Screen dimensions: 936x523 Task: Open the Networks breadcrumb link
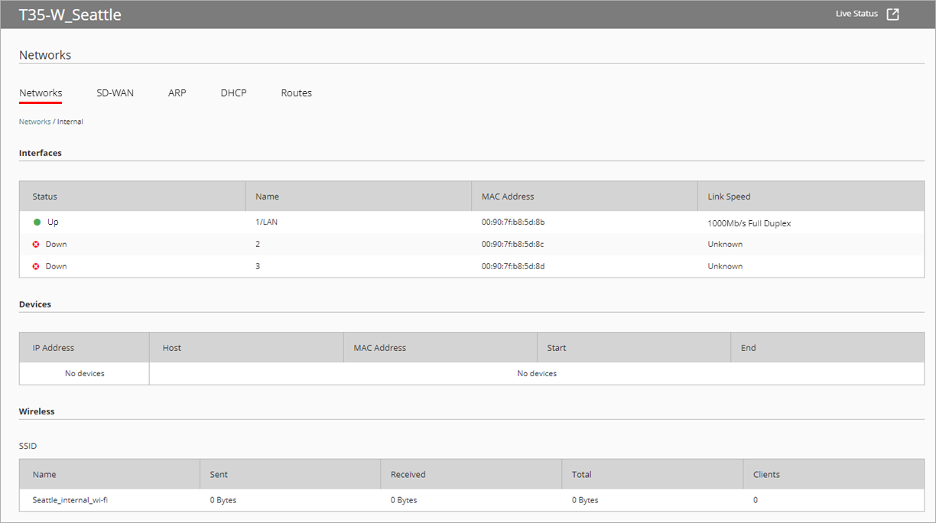(x=34, y=121)
